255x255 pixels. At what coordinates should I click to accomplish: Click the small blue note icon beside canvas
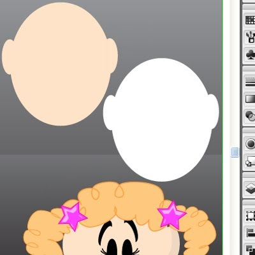tap(235, 152)
